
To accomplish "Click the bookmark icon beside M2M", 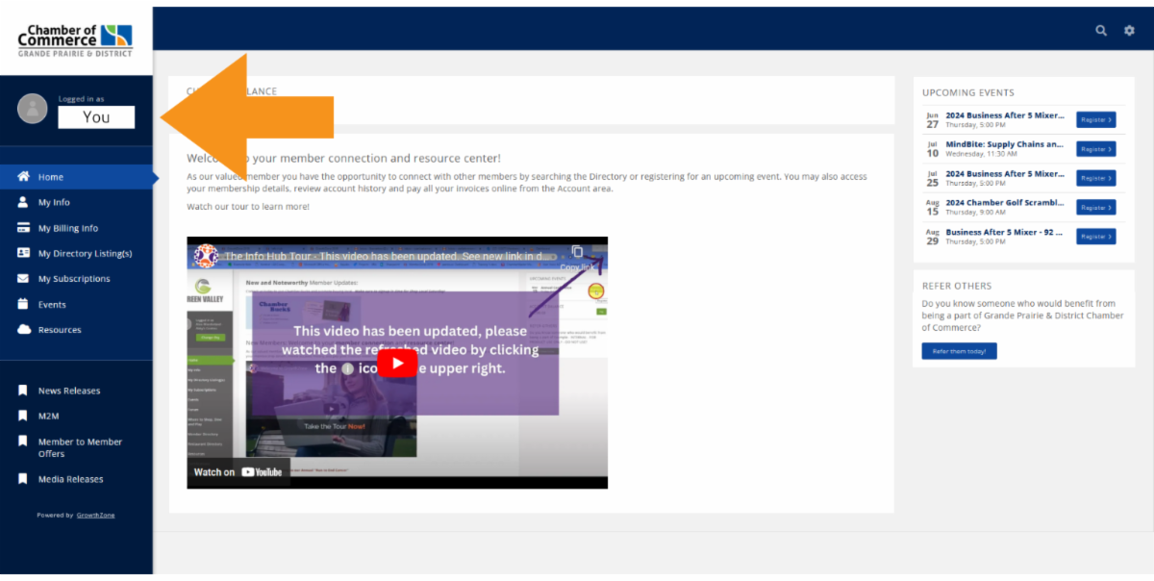I will click(x=22, y=416).
